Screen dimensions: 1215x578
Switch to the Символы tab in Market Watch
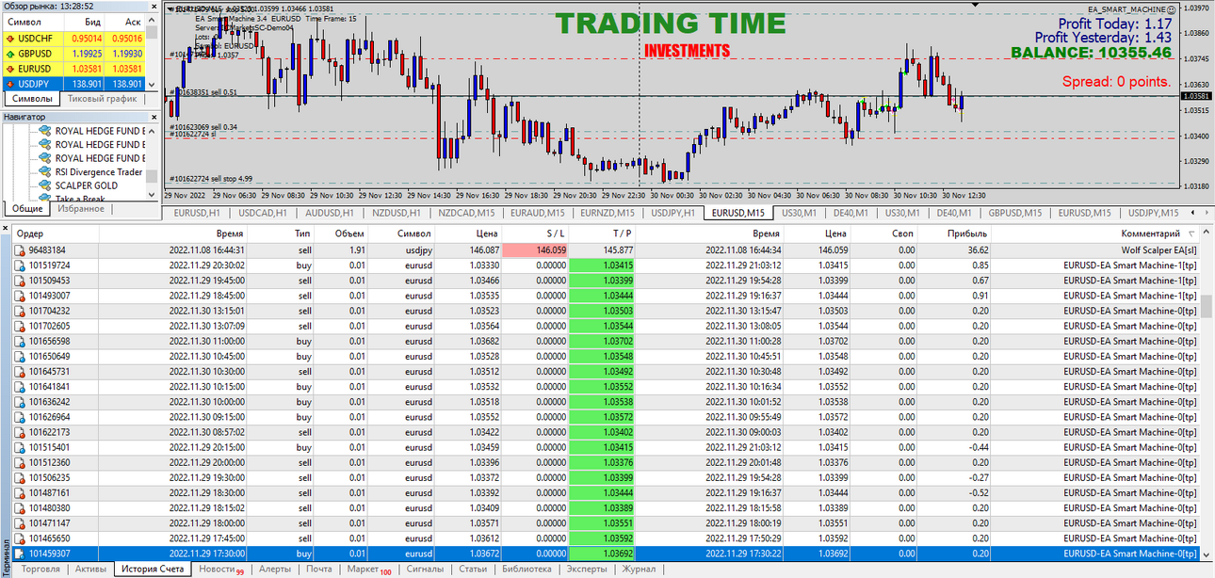pos(32,98)
